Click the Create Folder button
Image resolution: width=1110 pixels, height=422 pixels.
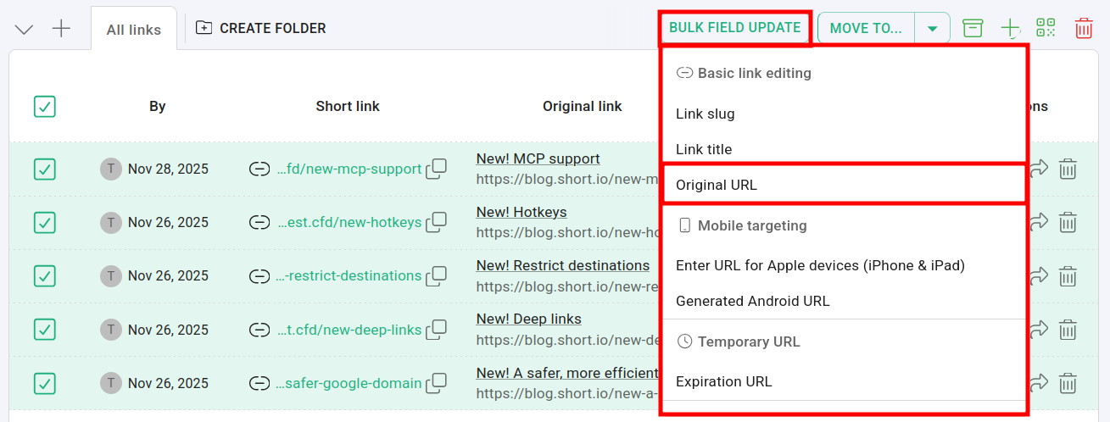pyautogui.click(x=261, y=28)
